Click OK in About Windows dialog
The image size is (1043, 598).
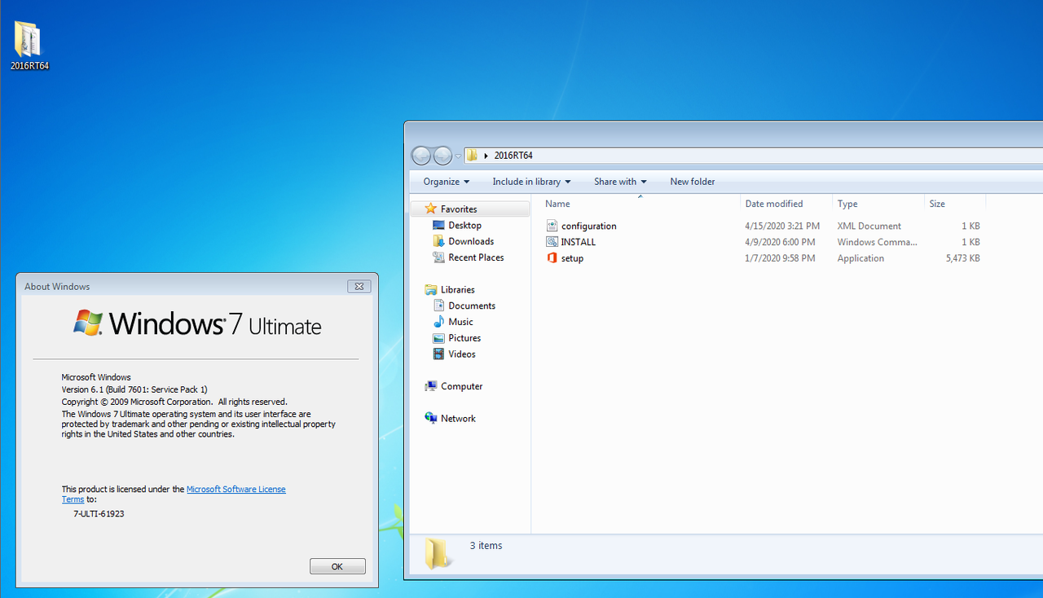coord(337,566)
